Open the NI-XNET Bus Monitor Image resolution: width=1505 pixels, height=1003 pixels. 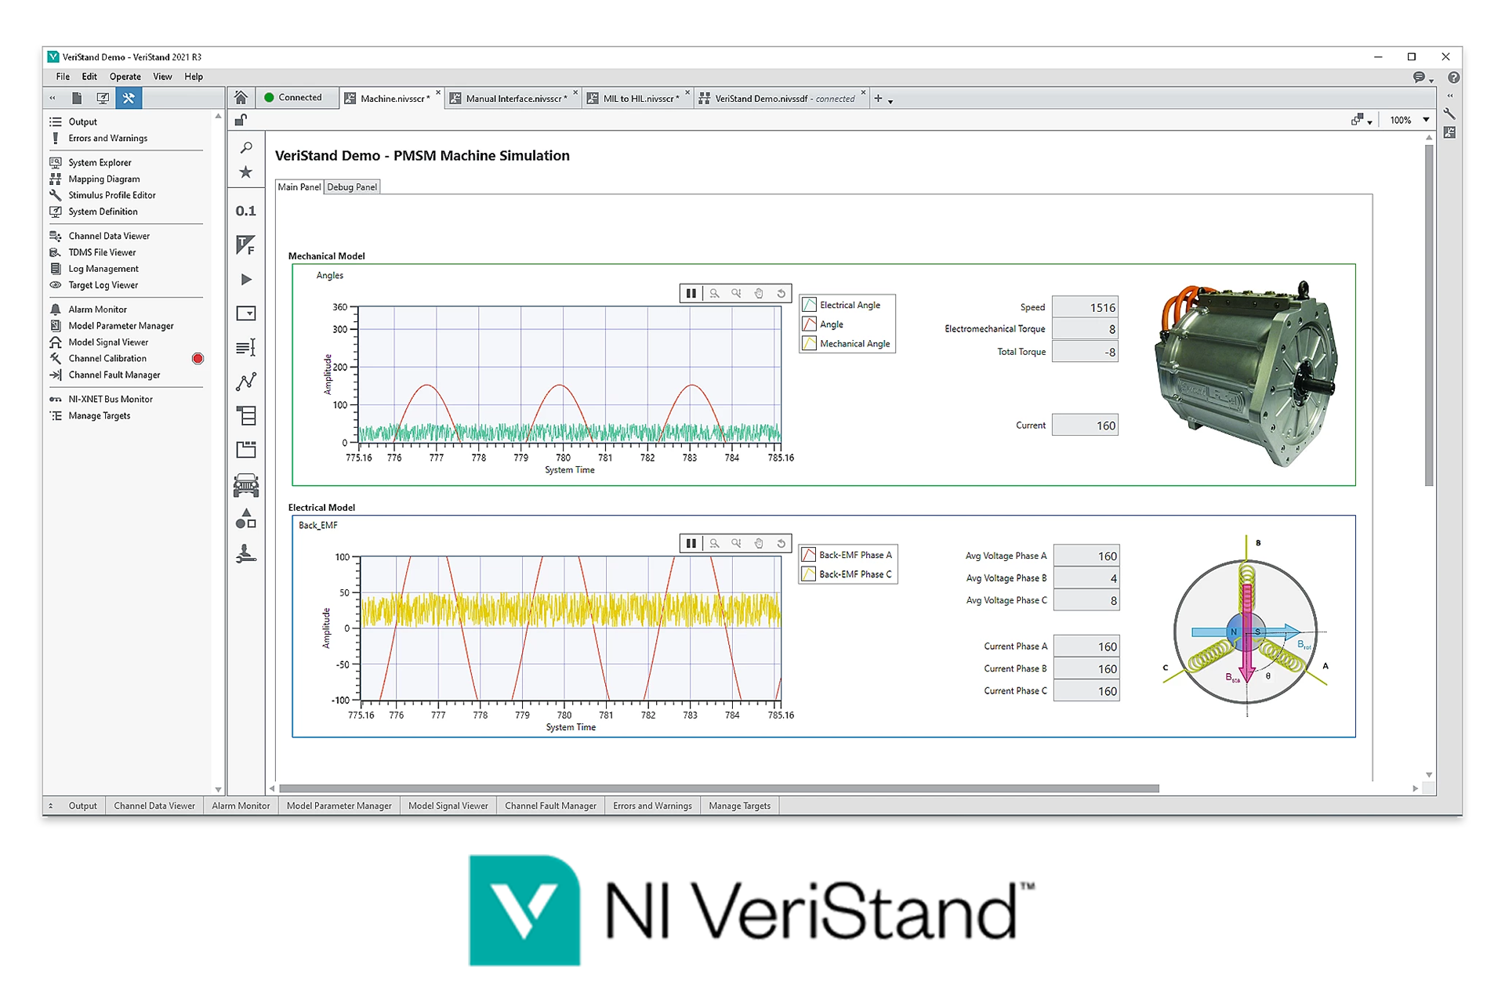pos(111,399)
